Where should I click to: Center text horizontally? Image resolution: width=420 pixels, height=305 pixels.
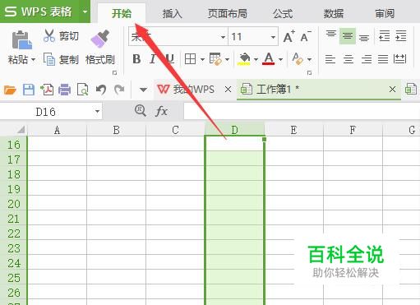coord(348,59)
